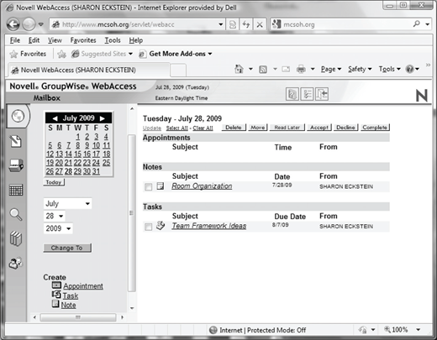Image resolution: width=437 pixels, height=340 pixels.
Task: Click the Refresh icon beside the address bar
Action: 246,24
